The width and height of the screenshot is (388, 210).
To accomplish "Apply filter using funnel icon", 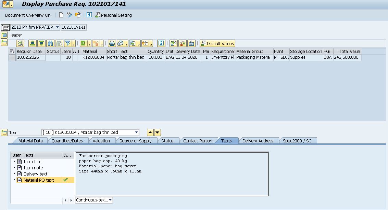I will click(x=68, y=43).
